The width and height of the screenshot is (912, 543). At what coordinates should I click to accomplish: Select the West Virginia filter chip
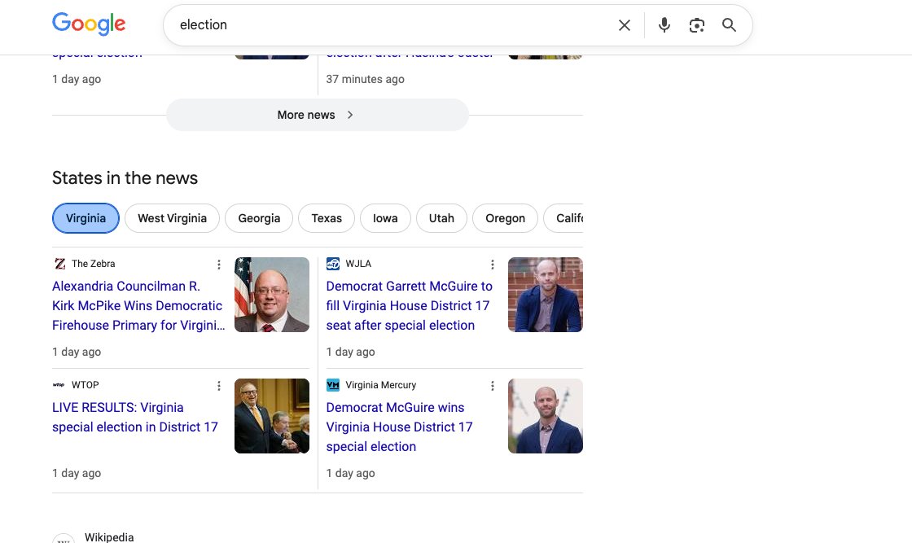[172, 218]
